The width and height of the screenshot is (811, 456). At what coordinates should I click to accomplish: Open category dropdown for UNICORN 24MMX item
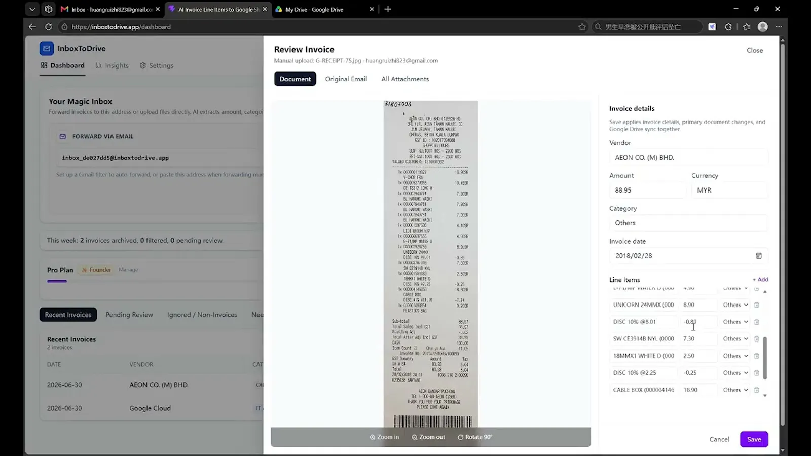735,305
